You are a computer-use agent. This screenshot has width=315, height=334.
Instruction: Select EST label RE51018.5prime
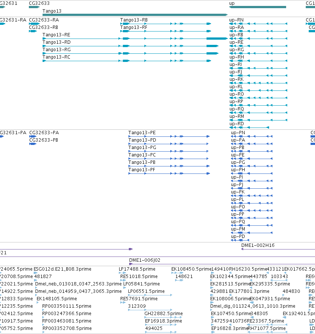click(139, 277)
